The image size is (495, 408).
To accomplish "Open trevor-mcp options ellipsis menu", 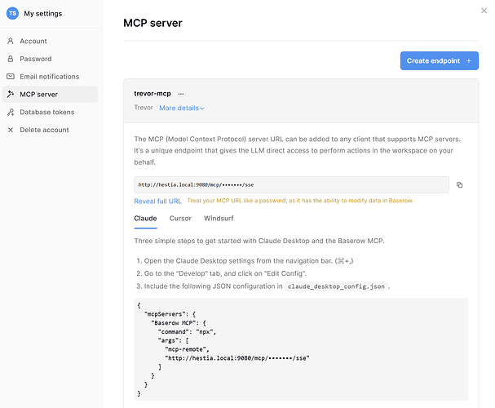I will (x=180, y=94).
